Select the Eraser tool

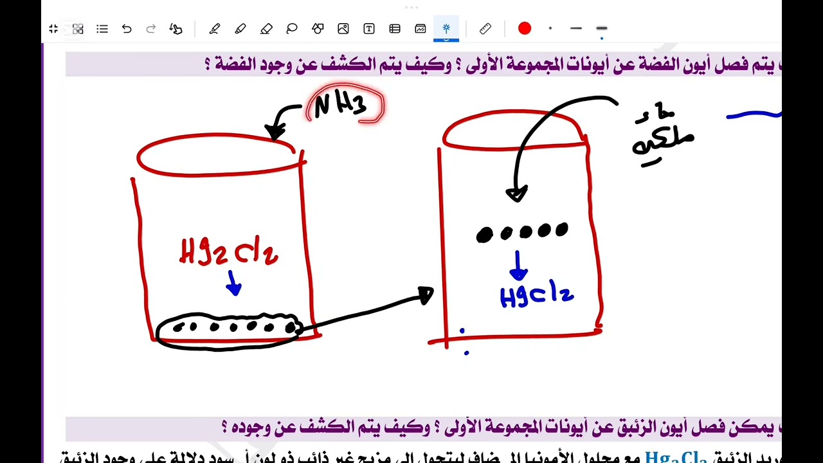pyautogui.click(x=266, y=29)
